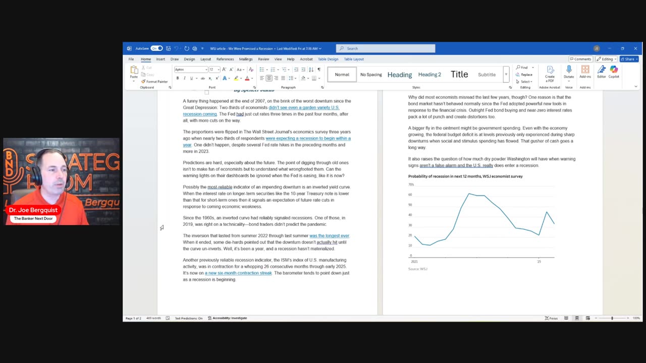The image size is (646, 363).
Task: Apply the yellow text highlight color
Action: click(236, 78)
